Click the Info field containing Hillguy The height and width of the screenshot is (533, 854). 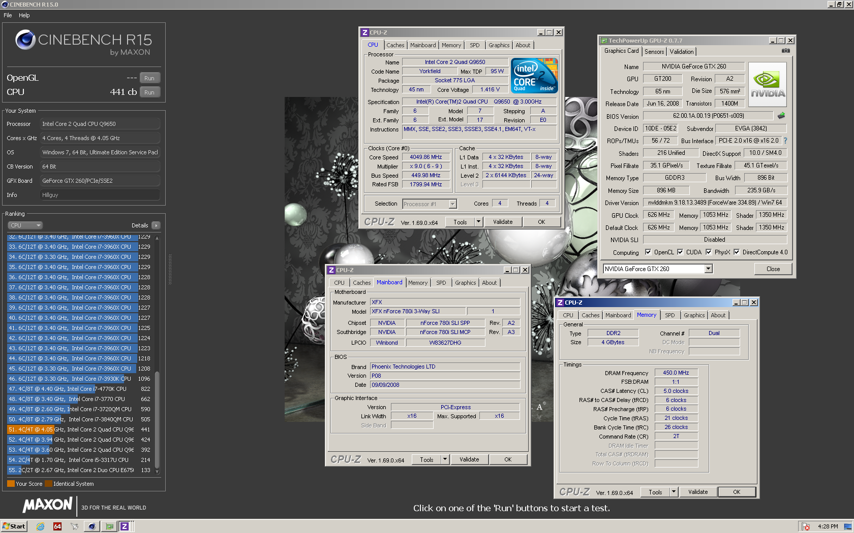[x=100, y=195]
